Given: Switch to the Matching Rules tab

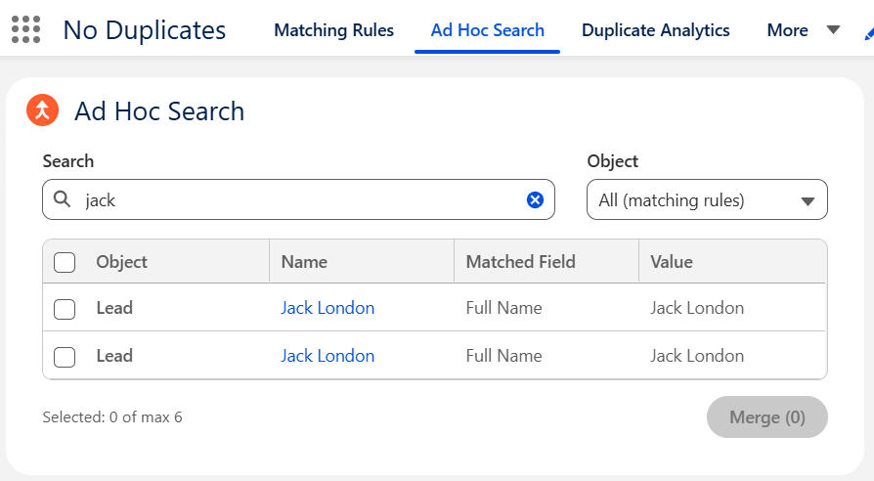Looking at the screenshot, I should pos(334,30).
